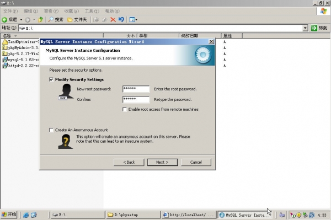331x220 pixels.
Task: Expand the address bar dropdown
Action: pyautogui.click(x=305, y=28)
